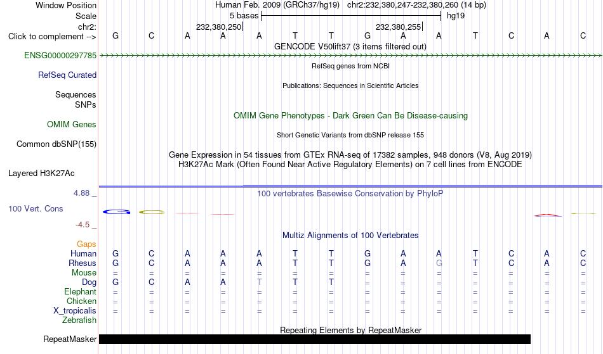Click 'Gene Expression in 54 tissues' GTEx title
603x354 pixels.
tap(350, 155)
